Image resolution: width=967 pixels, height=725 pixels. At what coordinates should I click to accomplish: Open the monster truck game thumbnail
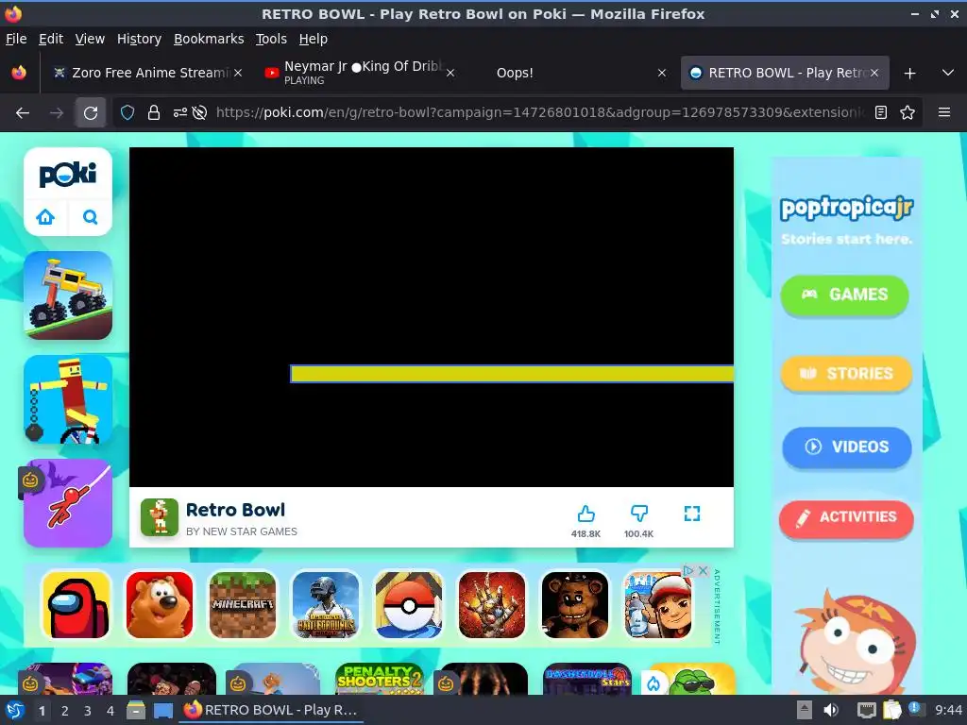68,295
